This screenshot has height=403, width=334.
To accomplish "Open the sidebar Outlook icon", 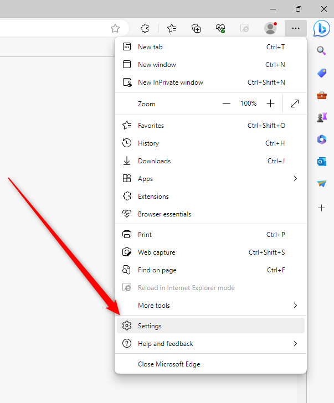I will click(322, 162).
